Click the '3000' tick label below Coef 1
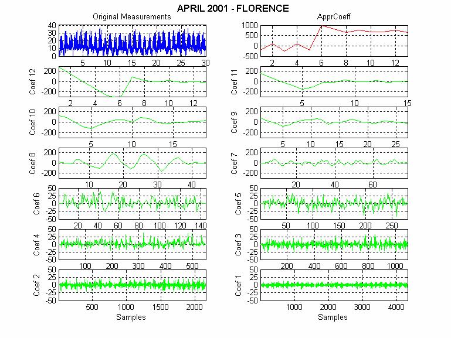The height and width of the screenshot is (338, 451). click(362, 308)
